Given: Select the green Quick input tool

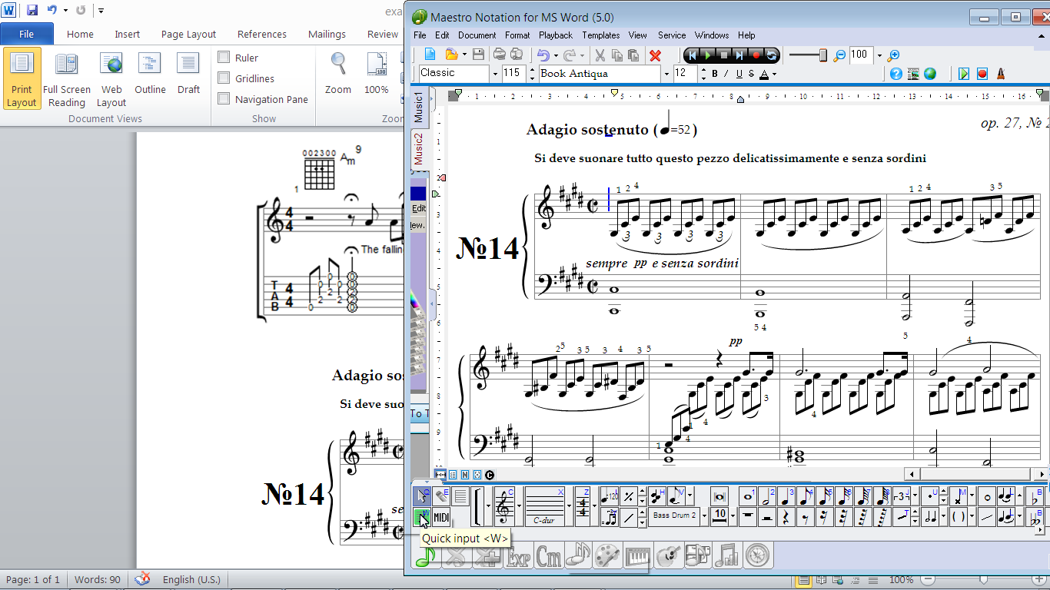Looking at the screenshot, I should tap(424, 518).
